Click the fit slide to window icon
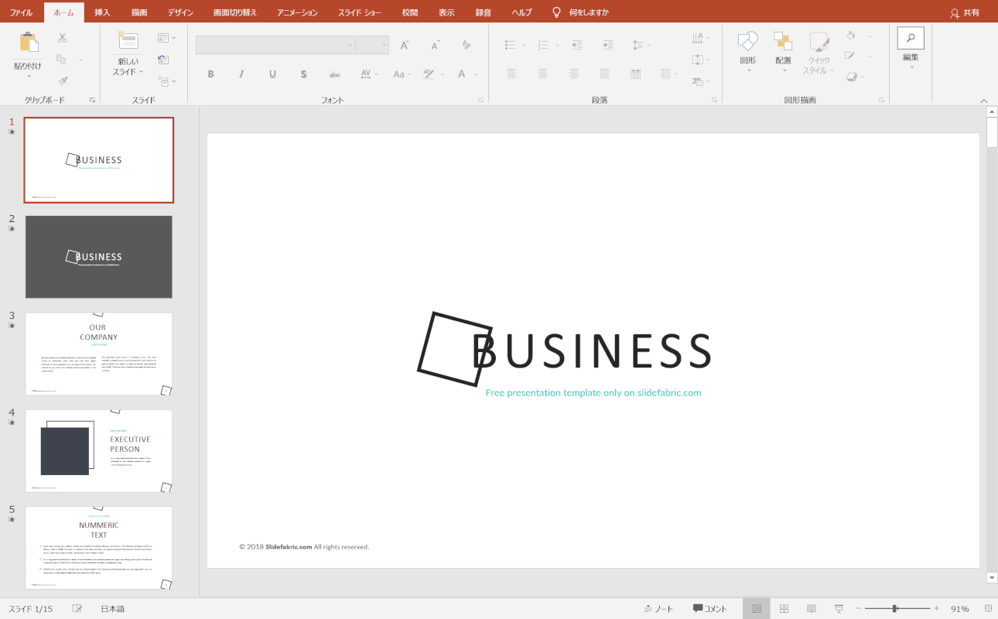The height and width of the screenshot is (619, 998). click(987, 609)
